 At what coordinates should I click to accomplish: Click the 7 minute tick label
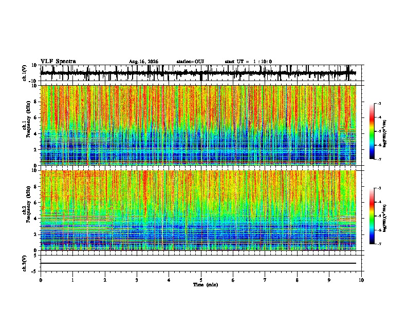[x=265, y=280]
